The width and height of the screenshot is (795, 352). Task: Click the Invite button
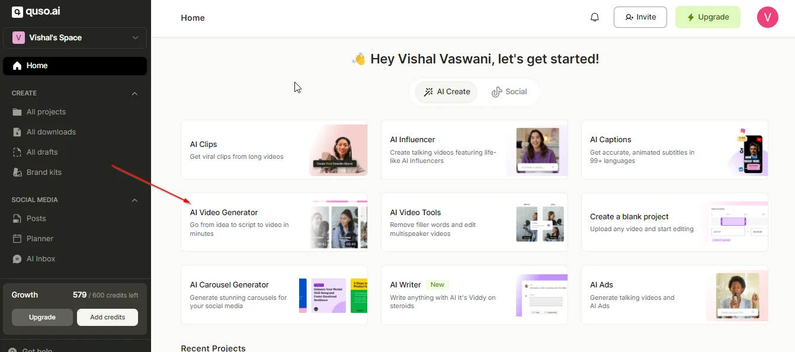(640, 17)
